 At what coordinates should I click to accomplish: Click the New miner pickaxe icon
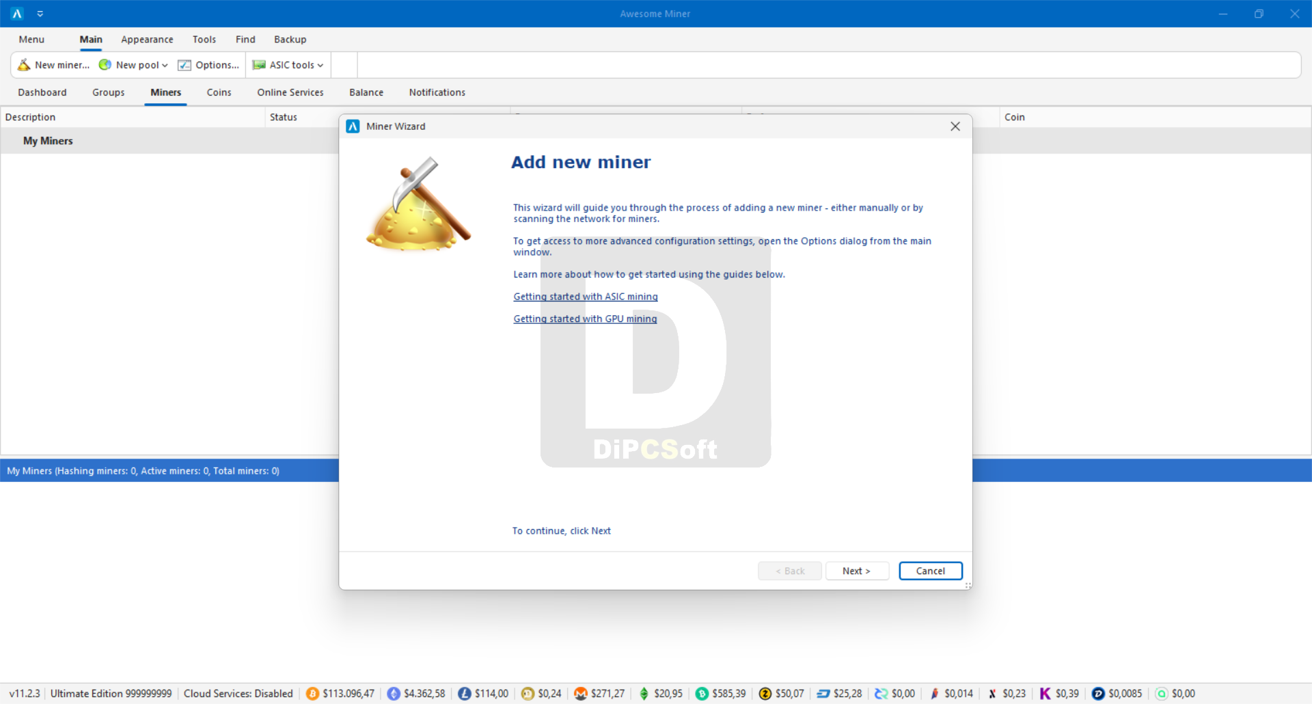pos(24,65)
